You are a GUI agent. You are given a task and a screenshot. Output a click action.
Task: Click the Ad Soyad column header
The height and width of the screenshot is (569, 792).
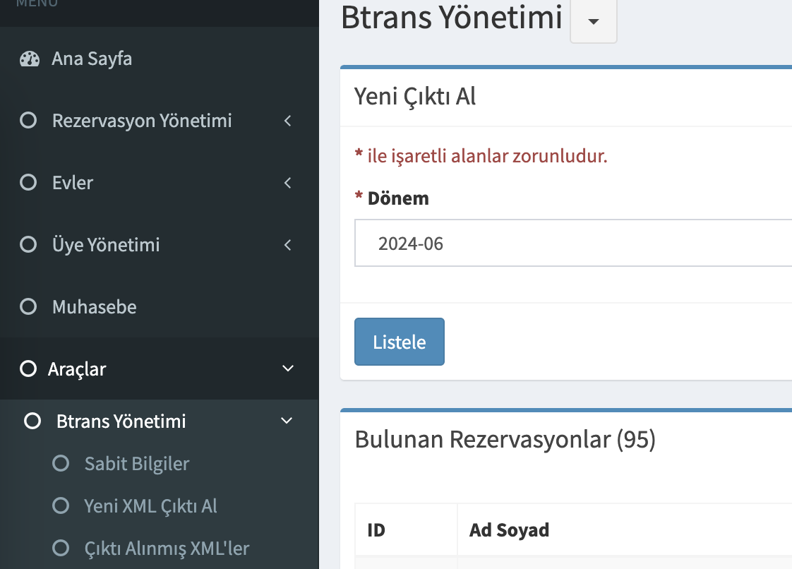pos(509,529)
